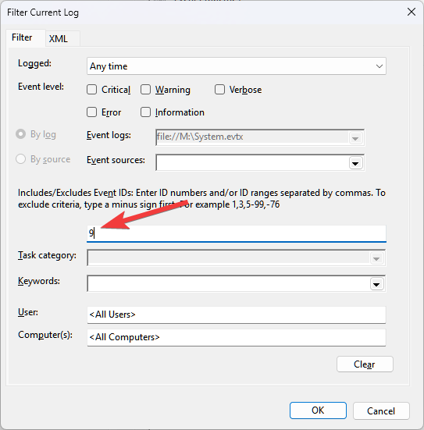Viewport: 424px width, 430px height.
Task: Cancel the filter dialog
Action: [x=381, y=410]
